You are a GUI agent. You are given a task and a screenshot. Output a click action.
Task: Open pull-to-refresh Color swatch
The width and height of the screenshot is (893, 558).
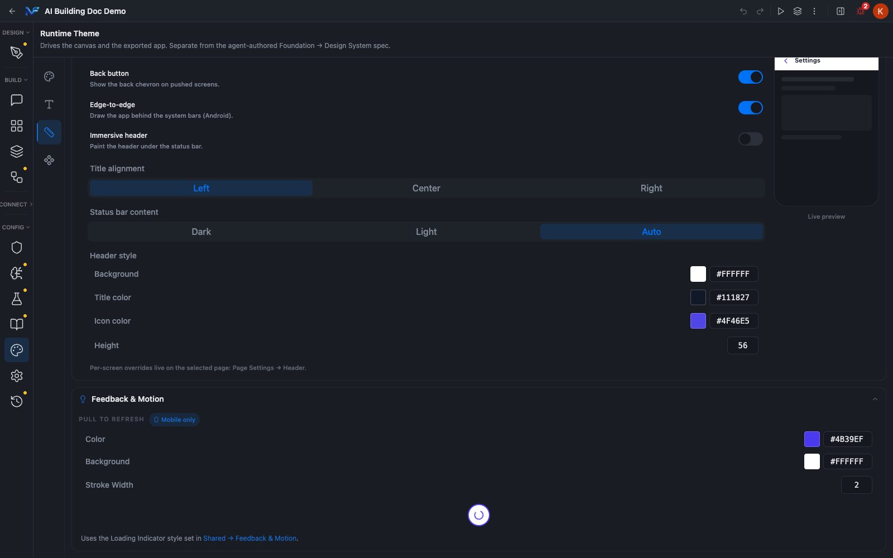(812, 439)
